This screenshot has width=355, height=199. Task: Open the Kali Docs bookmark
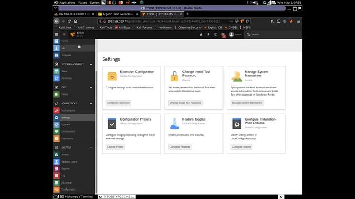(123, 27)
